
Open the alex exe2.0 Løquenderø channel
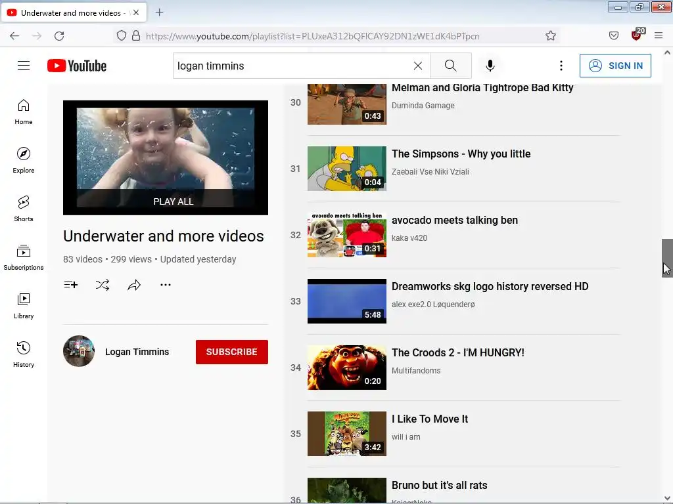[x=433, y=304]
